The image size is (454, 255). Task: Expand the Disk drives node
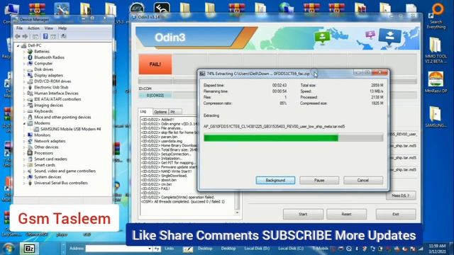pyautogui.click(x=24, y=69)
